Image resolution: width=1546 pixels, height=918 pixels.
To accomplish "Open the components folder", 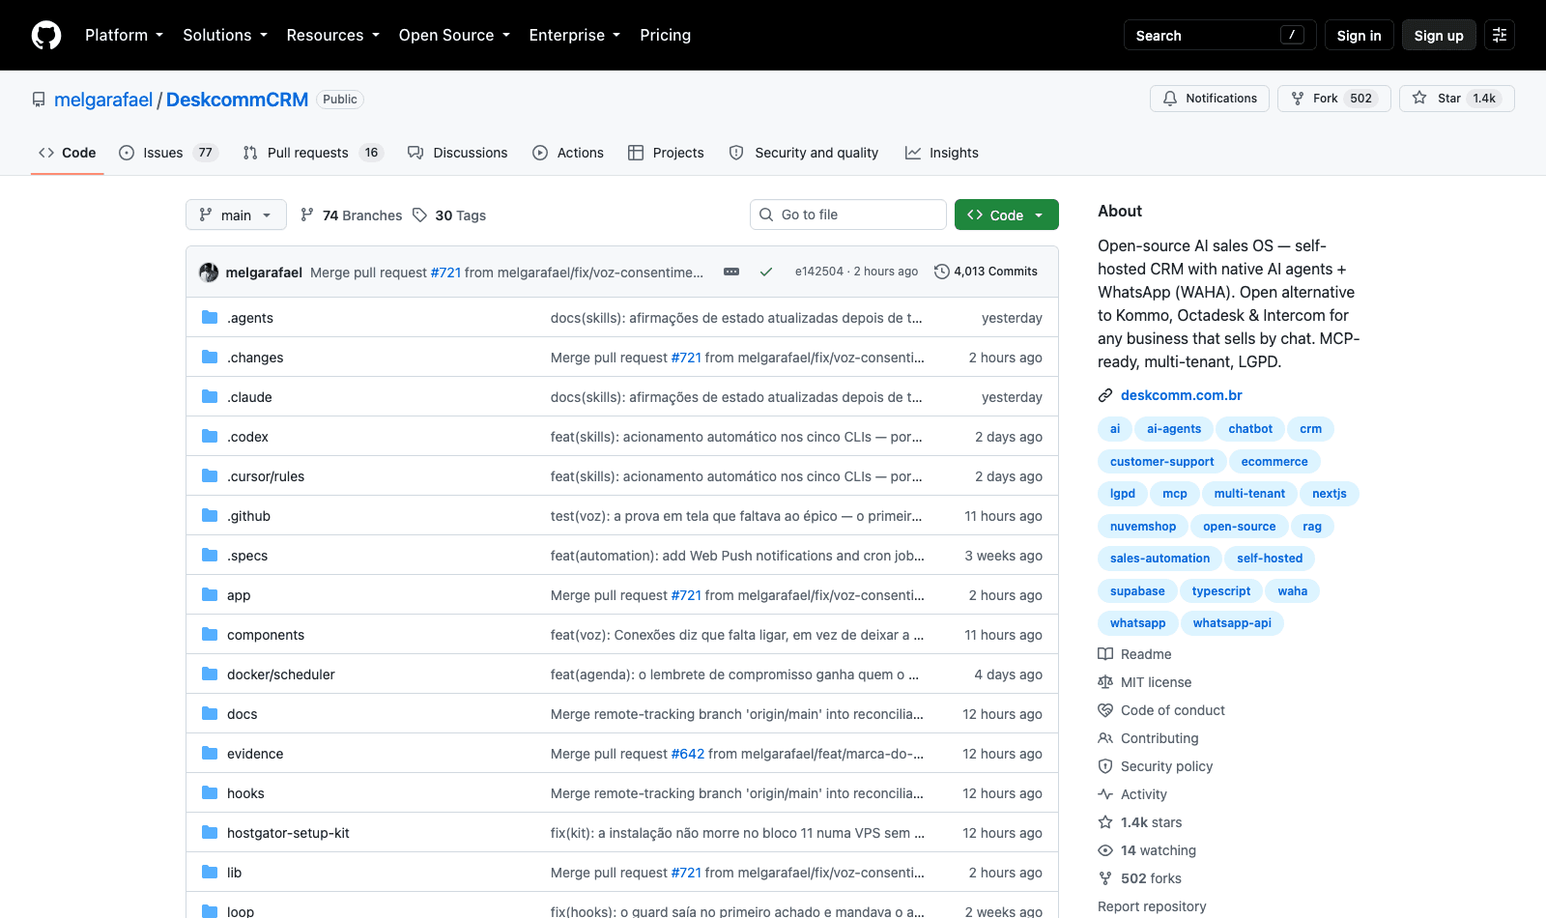I will coord(266,635).
